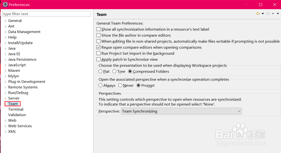Choose Never for opening associated perspective
This screenshot has width=281, height=153.
(x=120, y=85)
